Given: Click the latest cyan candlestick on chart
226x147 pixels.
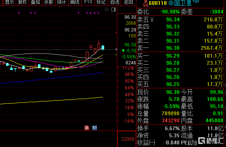Looking at the screenshot, I should coord(103,48).
